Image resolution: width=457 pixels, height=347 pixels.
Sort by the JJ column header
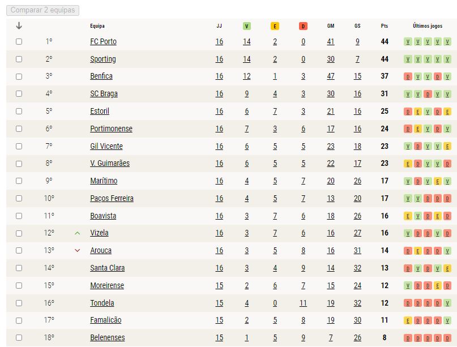pyautogui.click(x=219, y=26)
